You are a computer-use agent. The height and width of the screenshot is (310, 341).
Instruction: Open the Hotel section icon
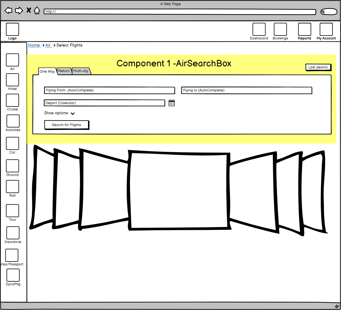coord(12,80)
